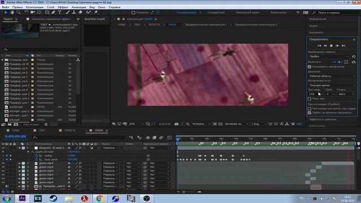The height and width of the screenshot is (203, 361).
Task: Click the radius value of Depth Of Field
Action: [x=72, y=156]
